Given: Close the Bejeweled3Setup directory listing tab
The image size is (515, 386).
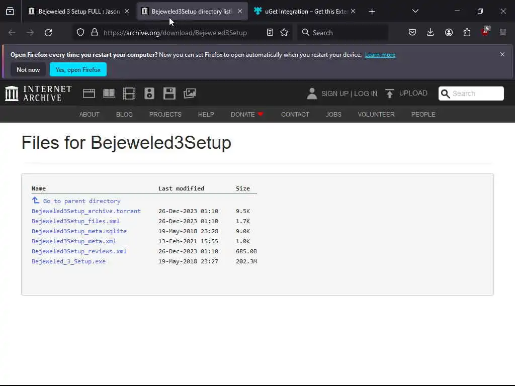Looking at the screenshot, I should [x=240, y=11].
